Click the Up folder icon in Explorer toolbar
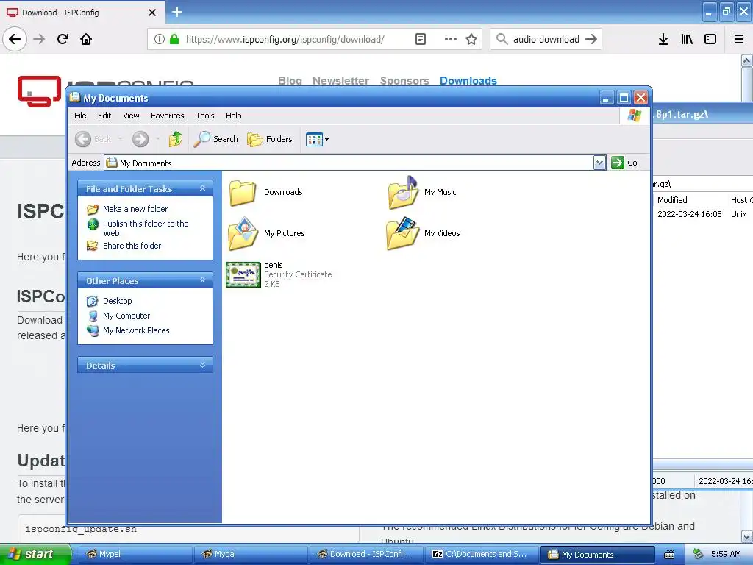Viewport: 753px width, 565px height. click(x=176, y=139)
